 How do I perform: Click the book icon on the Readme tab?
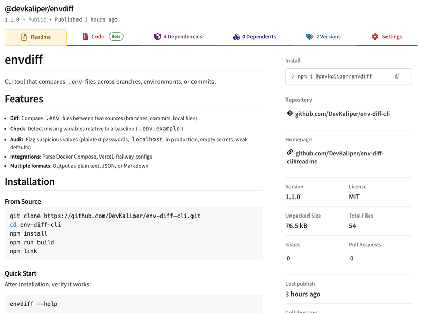click(22, 36)
